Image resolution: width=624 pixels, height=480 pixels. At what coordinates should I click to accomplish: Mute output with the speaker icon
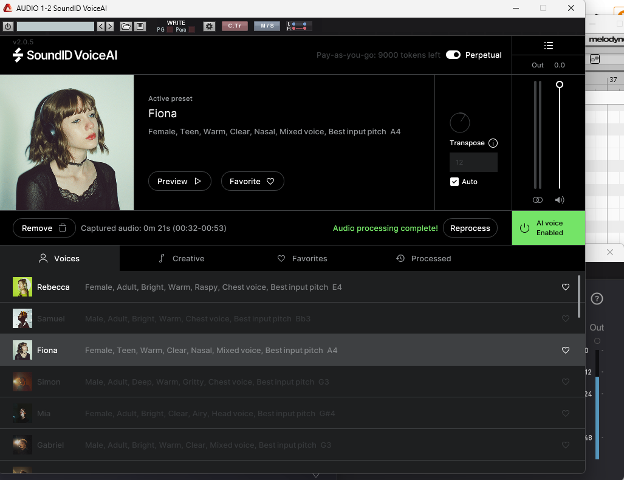(560, 200)
